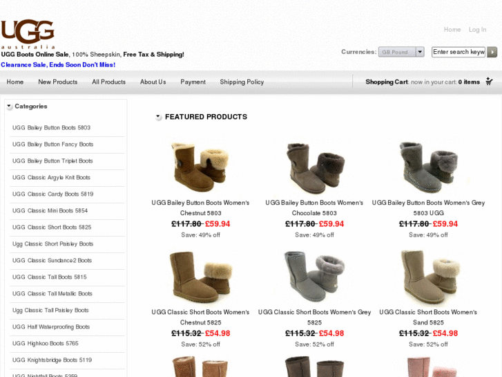Click the 'Currencies:' label
The height and width of the screenshot is (377, 502).
click(358, 52)
